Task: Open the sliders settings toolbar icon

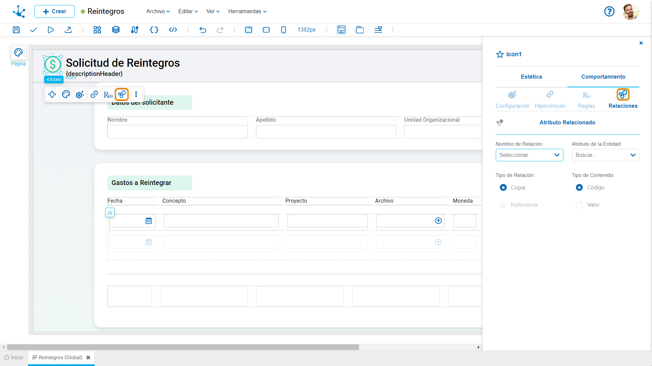Action: tap(135, 30)
